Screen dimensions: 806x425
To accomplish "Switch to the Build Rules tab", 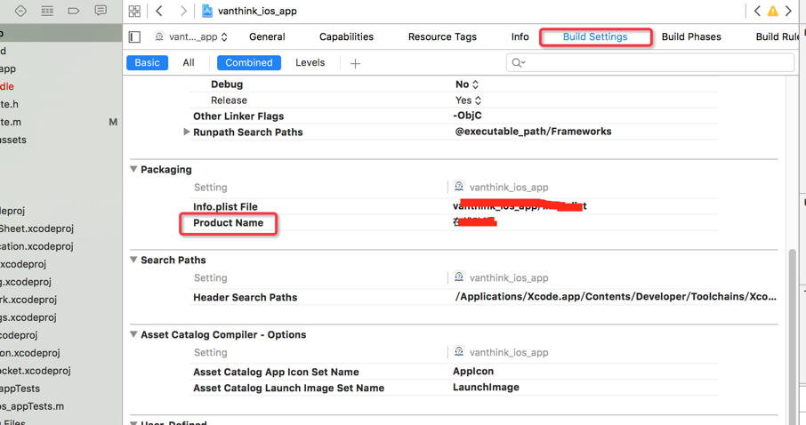I will [x=778, y=36].
